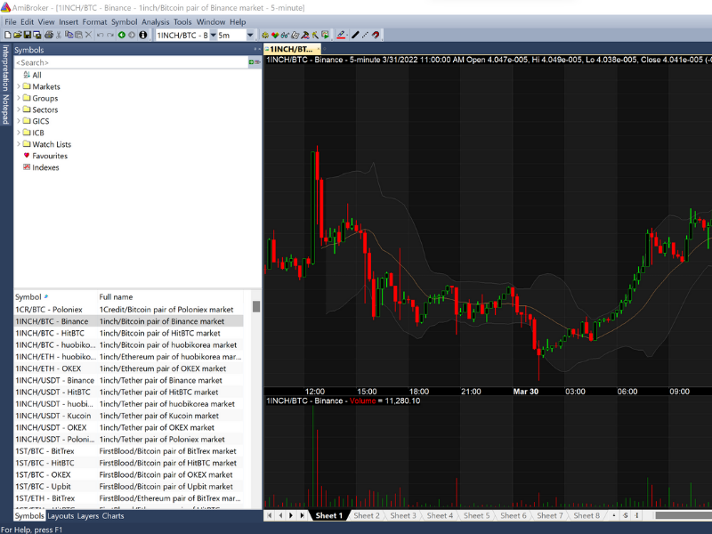Click the Favourites heart item
The image size is (712, 534).
(x=45, y=156)
